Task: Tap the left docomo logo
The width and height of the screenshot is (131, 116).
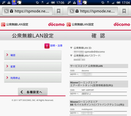Action: point(56,24)
